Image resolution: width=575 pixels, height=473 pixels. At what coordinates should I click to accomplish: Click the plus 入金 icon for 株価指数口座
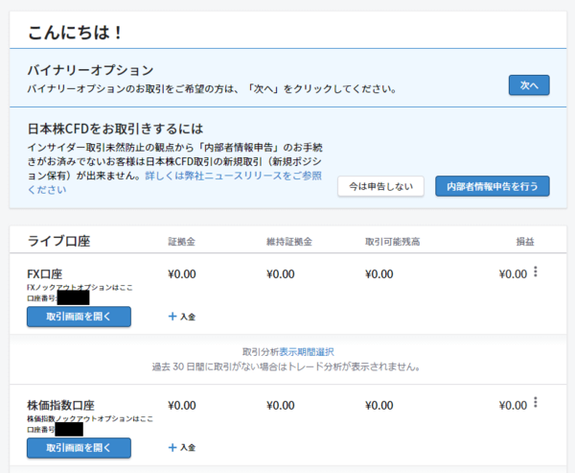coord(172,447)
